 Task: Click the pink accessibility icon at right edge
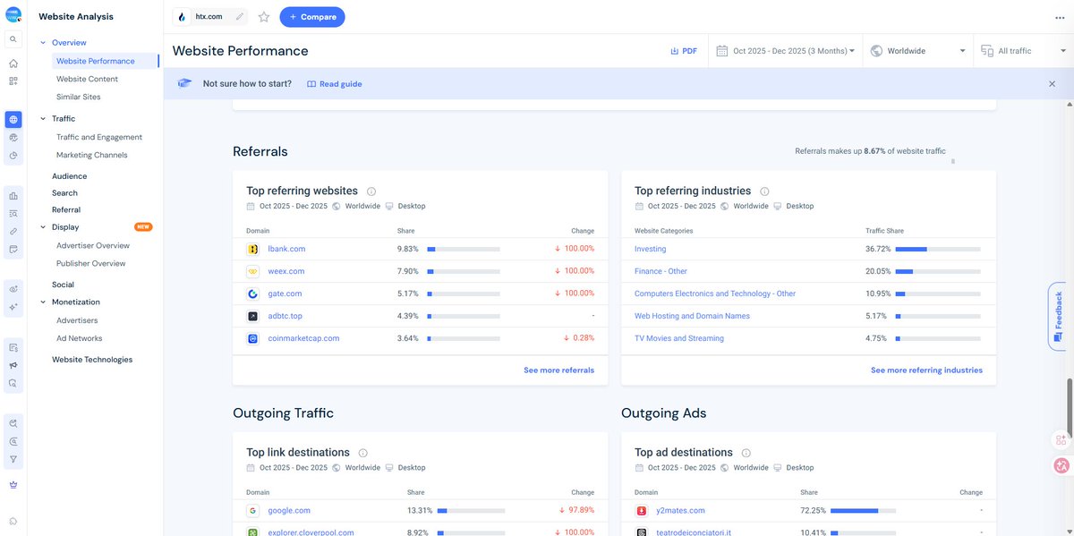pos(1061,465)
